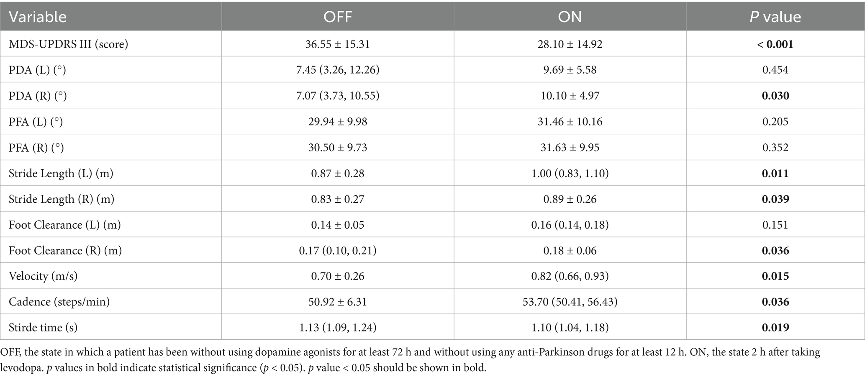Click the MDS-UPDRS III P value < 0.001
The height and width of the screenshot is (377, 865).
pyautogui.click(x=775, y=44)
